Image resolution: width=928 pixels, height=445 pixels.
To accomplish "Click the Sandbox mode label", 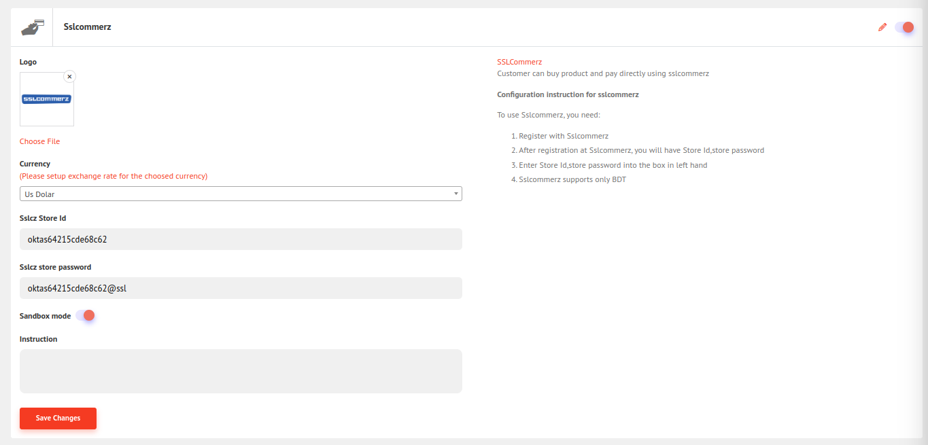I will [x=45, y=316].
